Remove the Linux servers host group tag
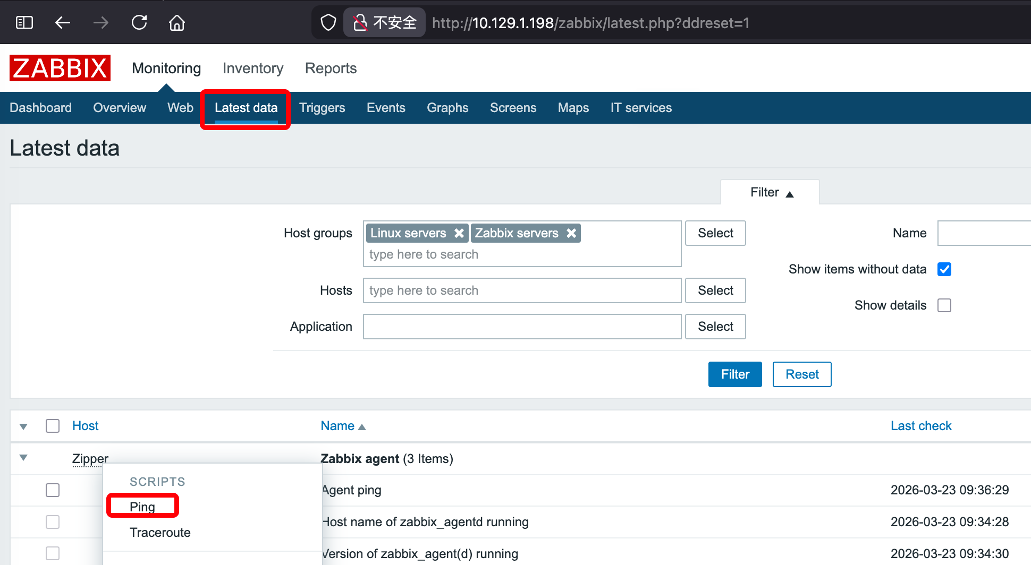The width and height of the screenshot is (1031, 565). [459, 233]
